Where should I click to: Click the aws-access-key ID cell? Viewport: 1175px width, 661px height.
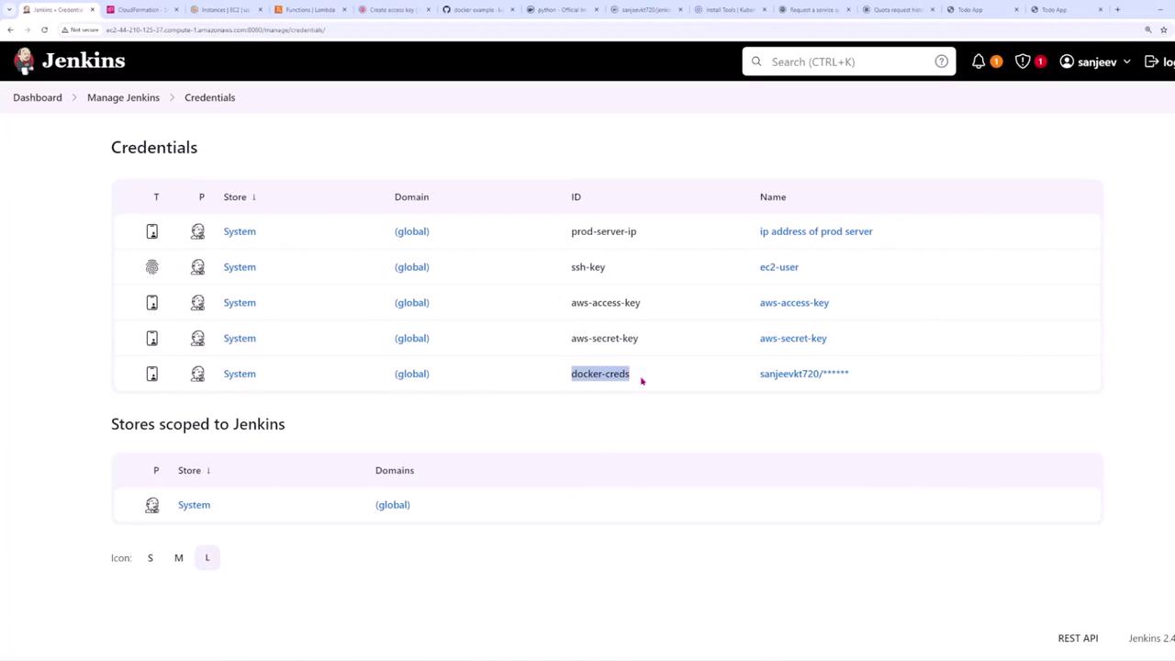coord(606,303)
